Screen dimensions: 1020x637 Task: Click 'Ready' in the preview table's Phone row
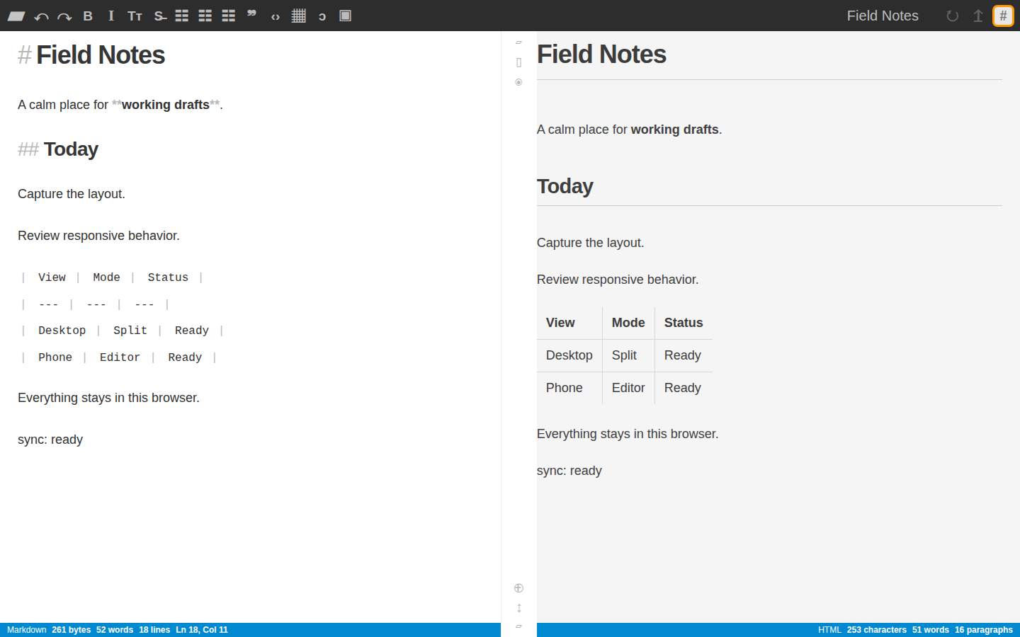pos(683,388)
